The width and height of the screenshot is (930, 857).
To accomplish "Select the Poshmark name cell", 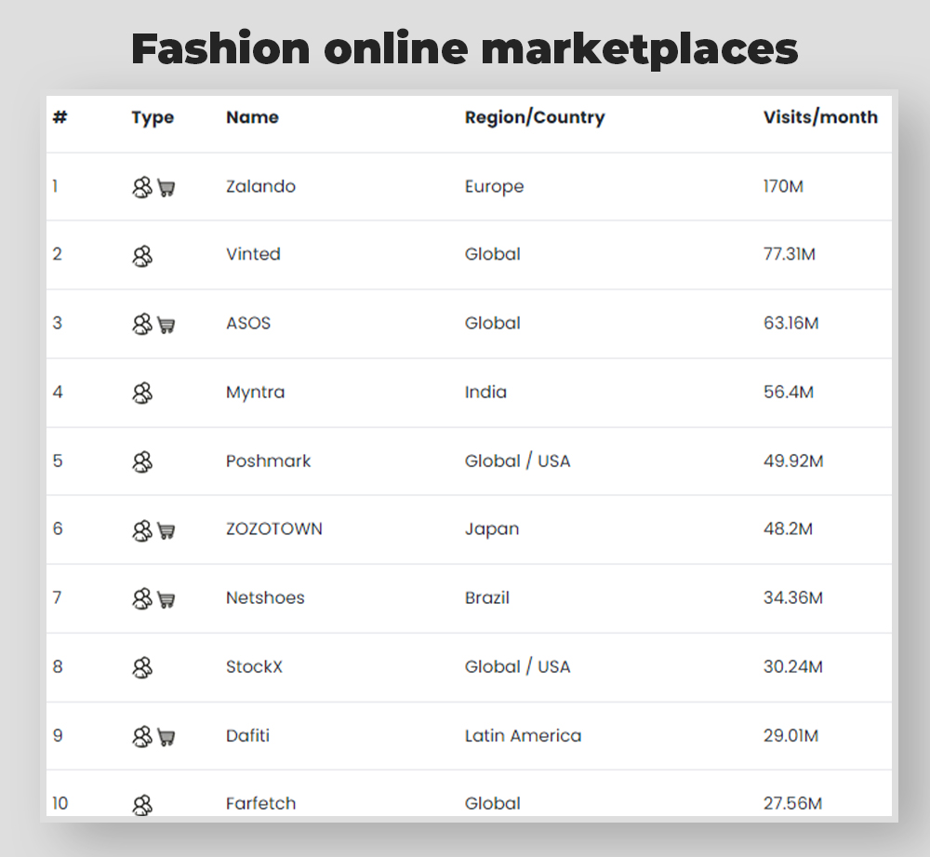I will pyautogui.click(x=268, y=462).
